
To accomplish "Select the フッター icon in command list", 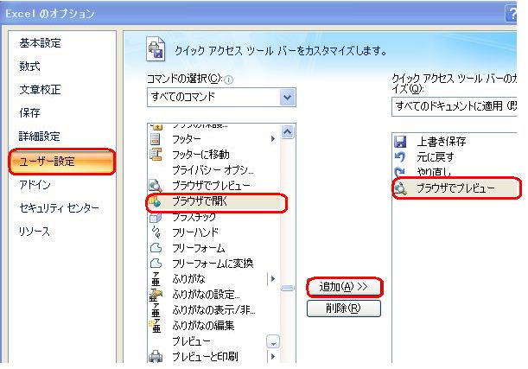I will (x=156, y=139).
